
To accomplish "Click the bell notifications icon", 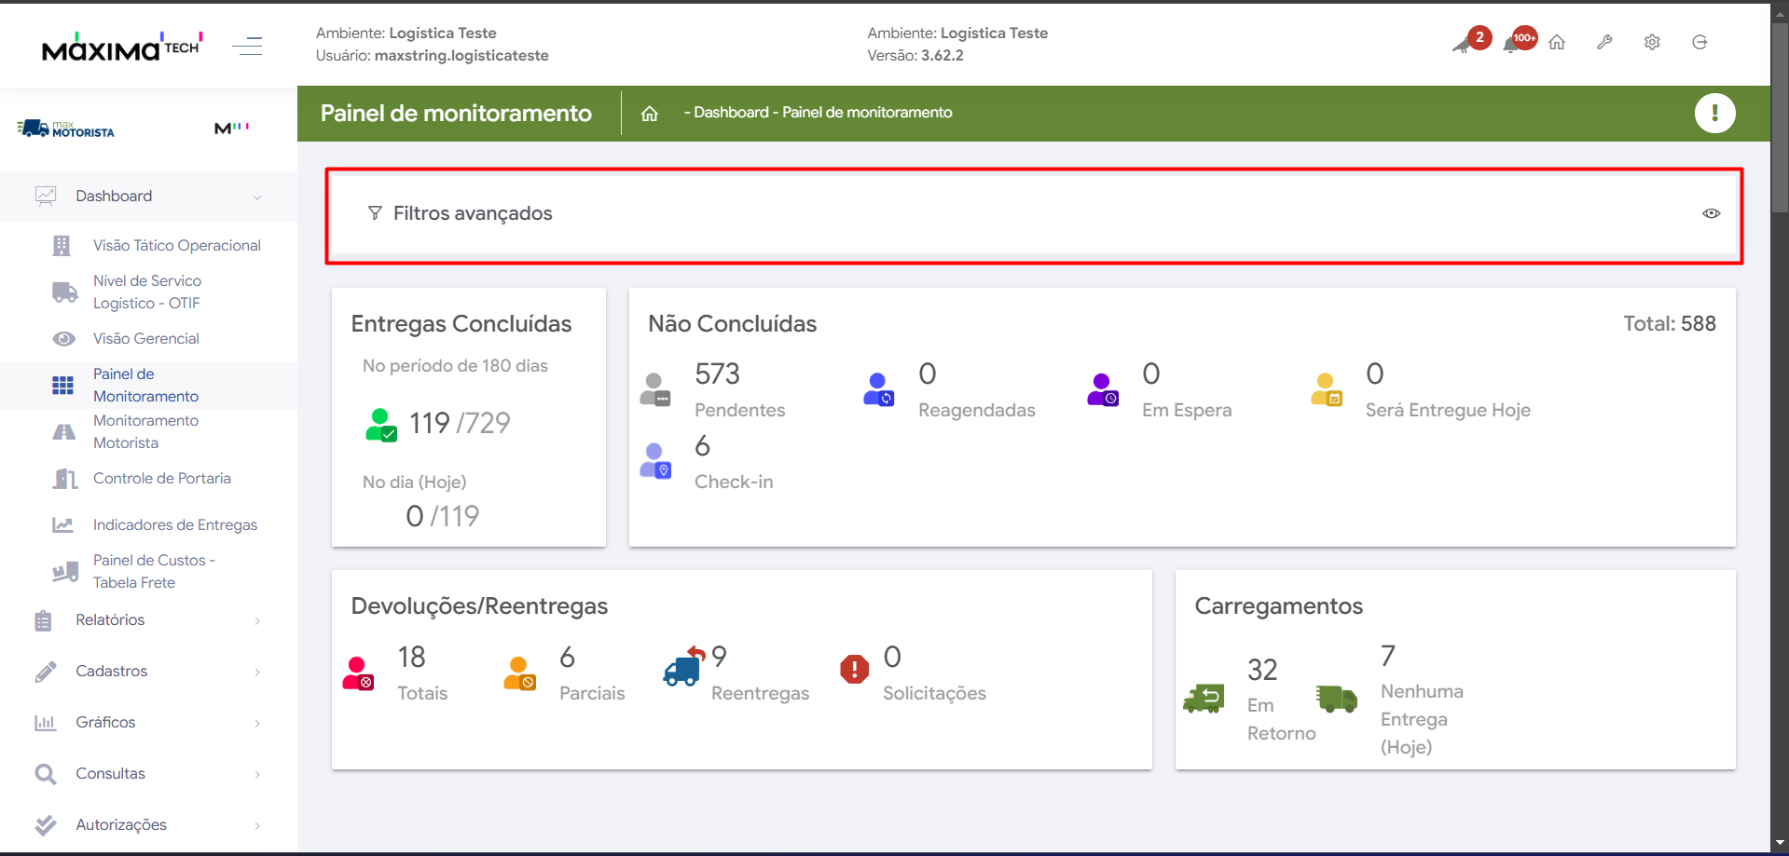I will (x=1511, y=44).
